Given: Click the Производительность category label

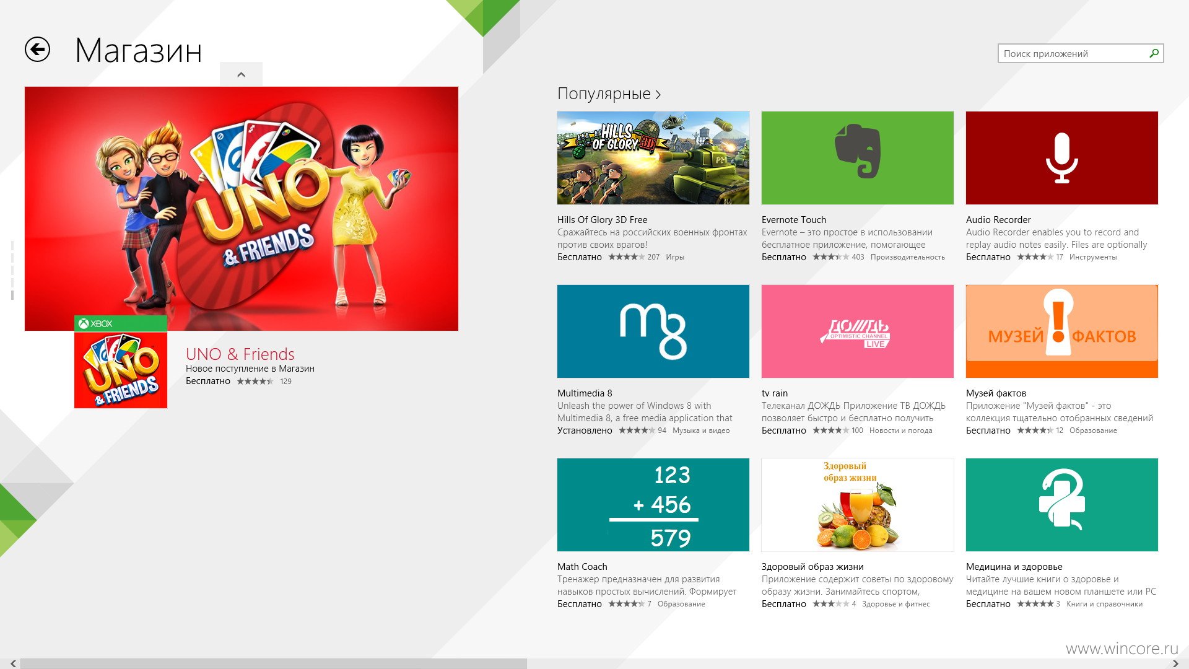Looking at the screenshot, I should [x=908, y=256].
